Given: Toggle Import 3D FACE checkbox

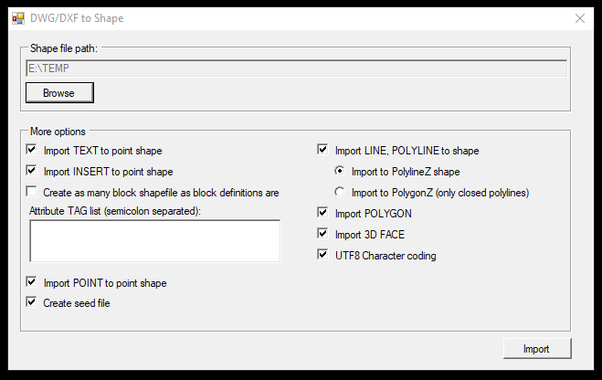Looking at the screenshot, I should [322, 233].
